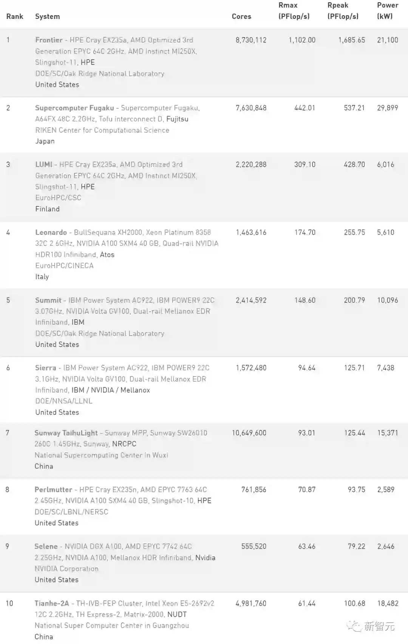This screenshot has width=408, height=644.
Task: Open the Selene system link
Action: coord(46,547)
